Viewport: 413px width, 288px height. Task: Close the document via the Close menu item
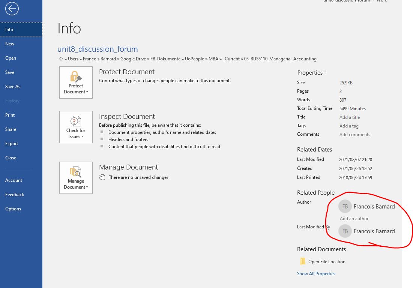[21, 157]
